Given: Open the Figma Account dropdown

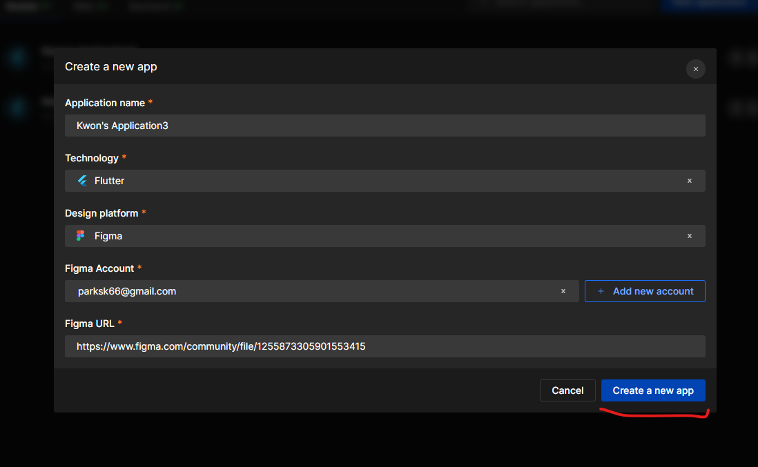Looking at the screenshot, I should point(322,291).
